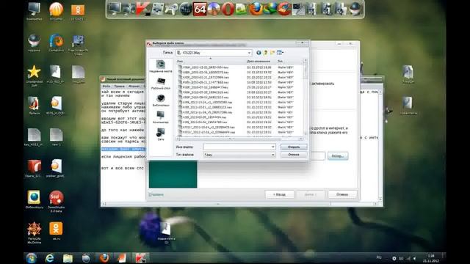The width and height of the screenshot is (470, 264).
Task: Go up one level in file dialog
Action: point(265,53)
